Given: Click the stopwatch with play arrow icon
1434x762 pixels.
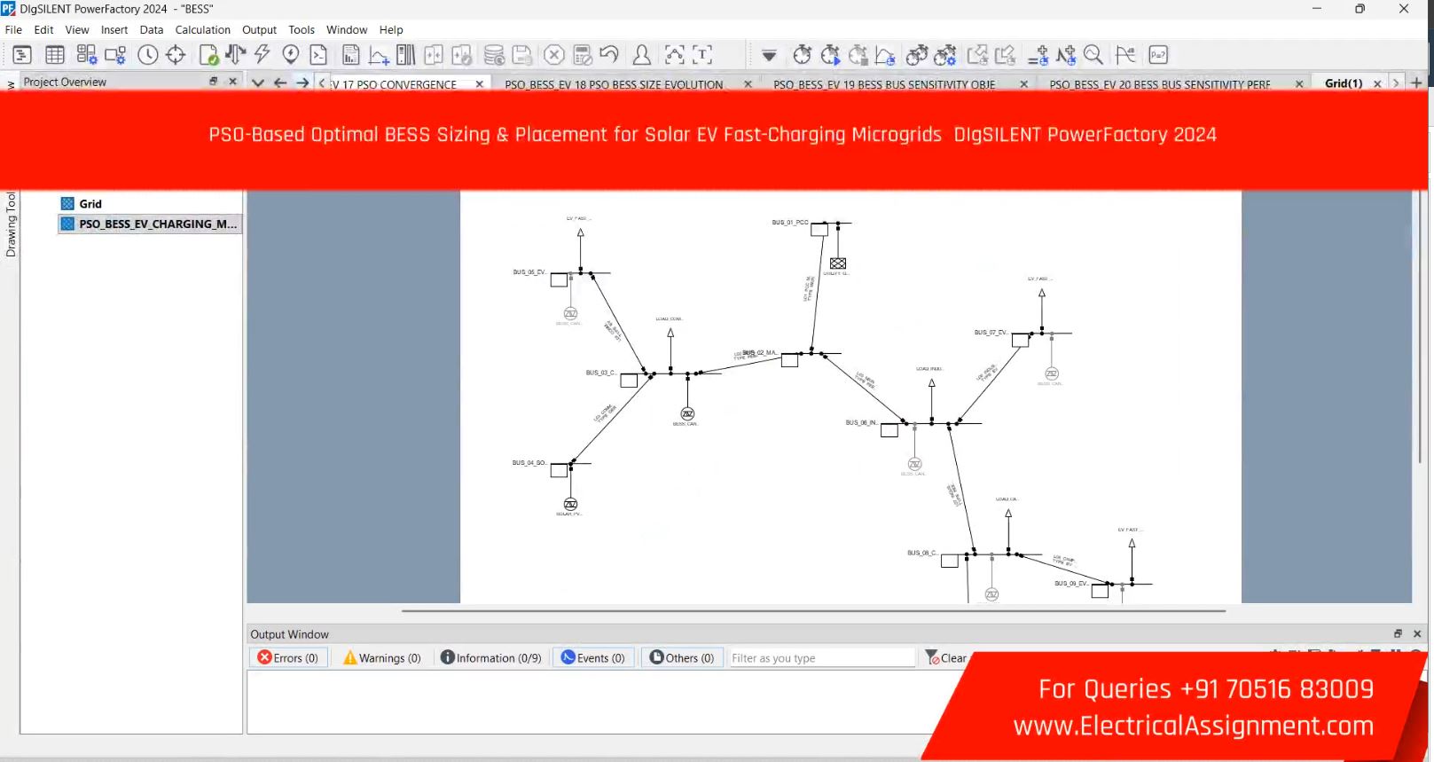Looking at the screenshot, I should click(x=830, y=55).
